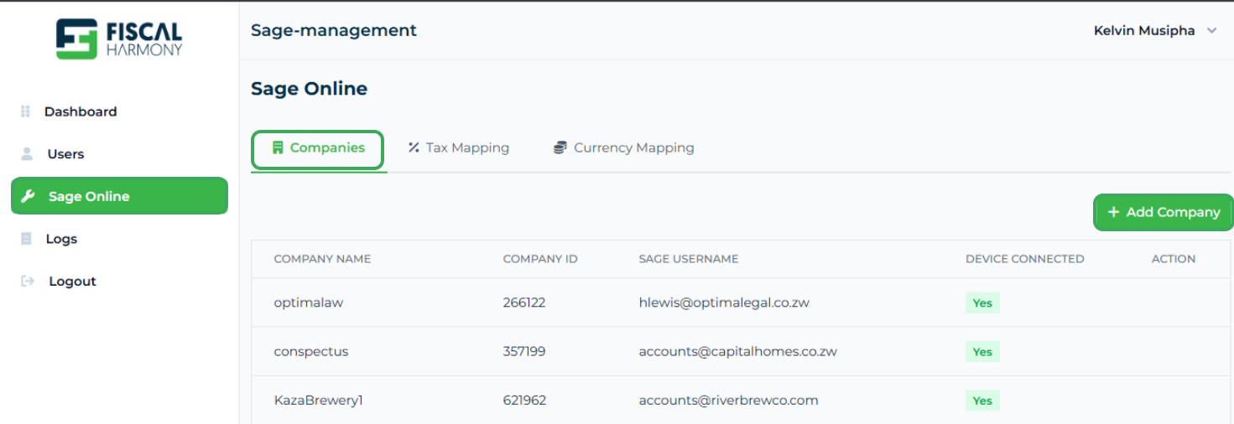1234x424 pixels.
Task: Click company ID 266122
Action: [524, 302]
